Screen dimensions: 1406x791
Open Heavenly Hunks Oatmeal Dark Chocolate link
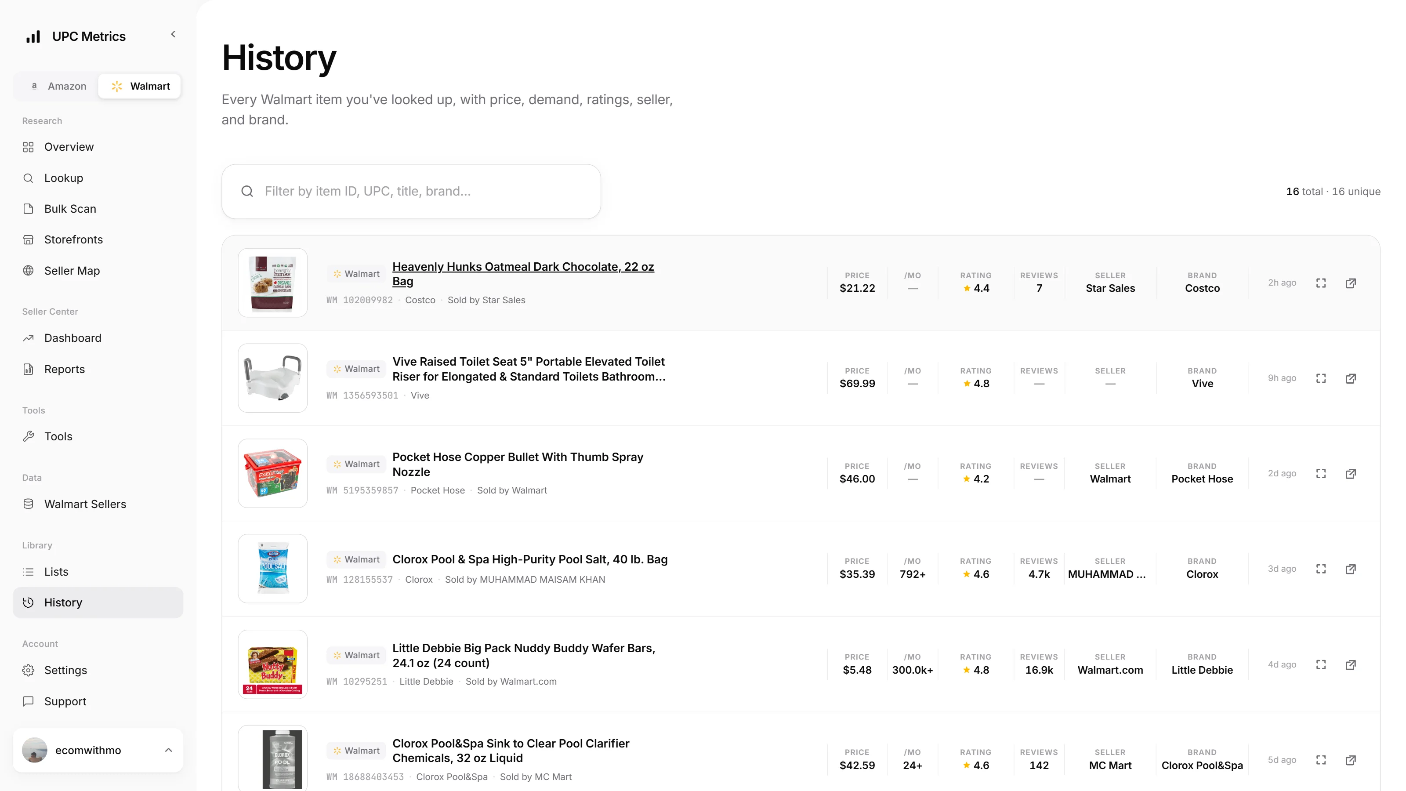[523, 273]
